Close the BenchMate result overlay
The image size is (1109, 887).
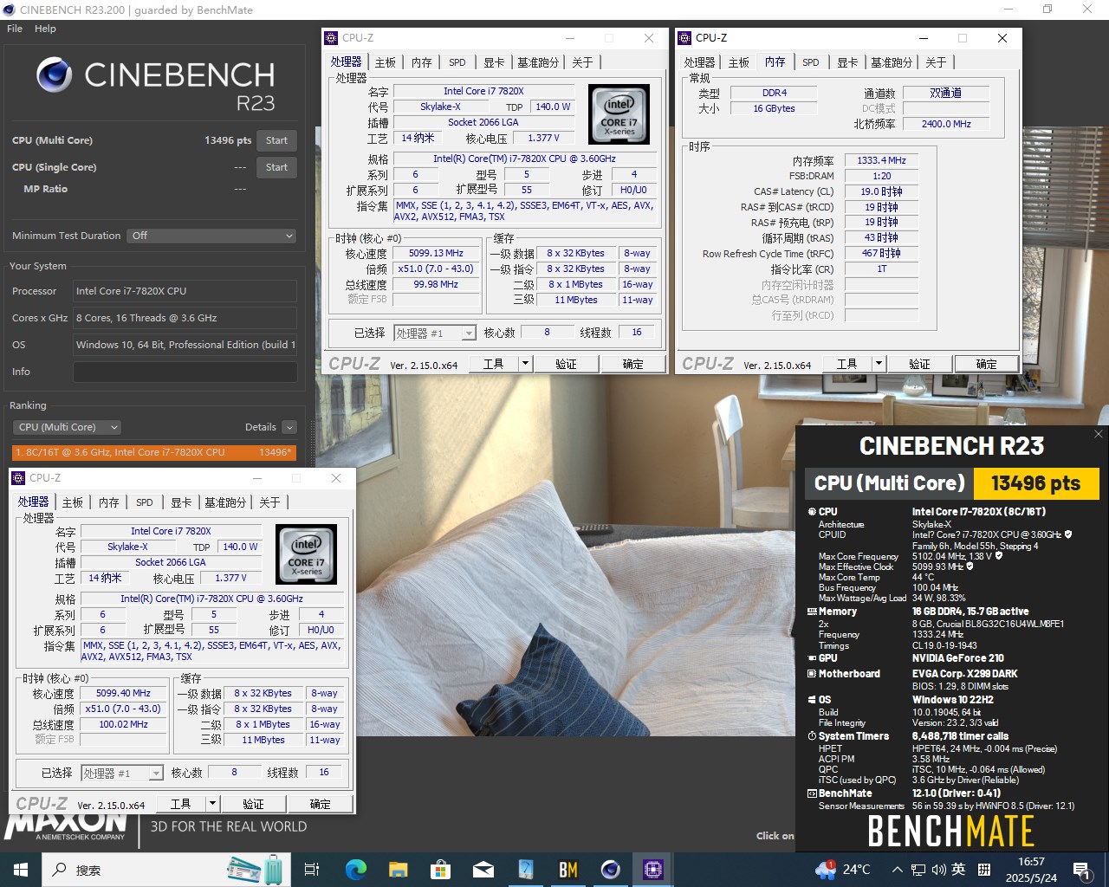click(x=1099, y=434)
